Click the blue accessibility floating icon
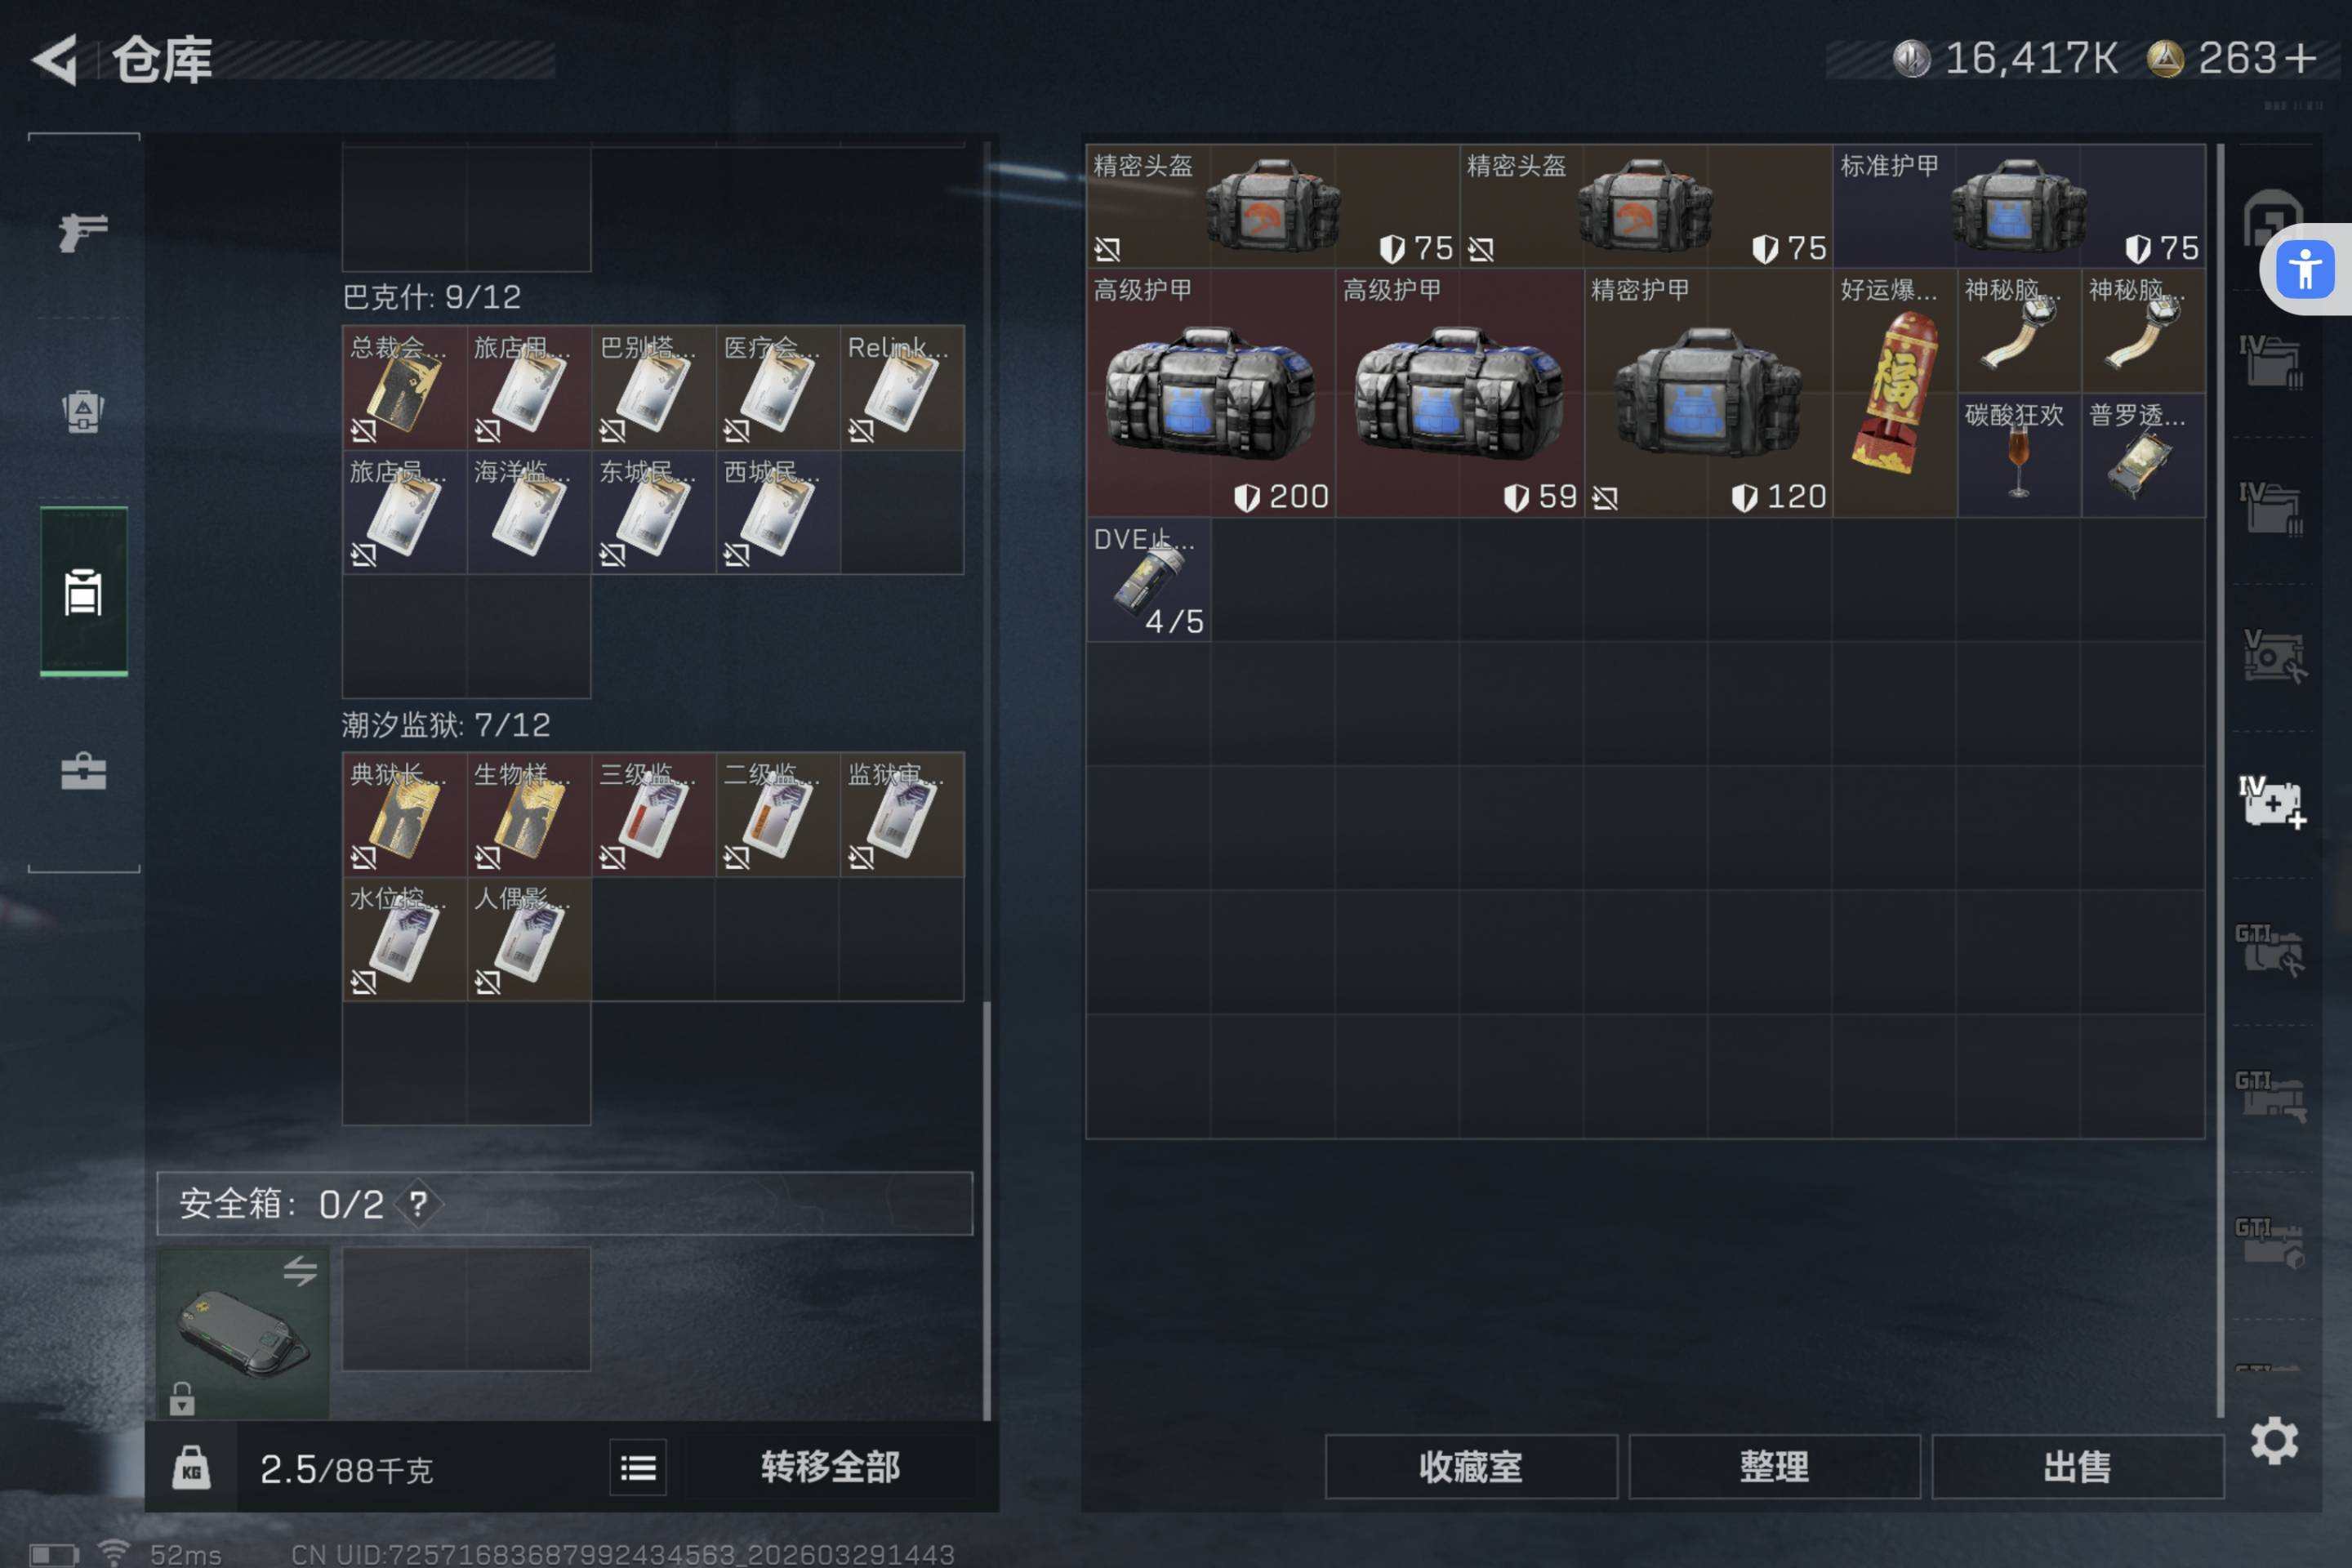Screen dimensions: 2352x1568 pos(2304,269)
